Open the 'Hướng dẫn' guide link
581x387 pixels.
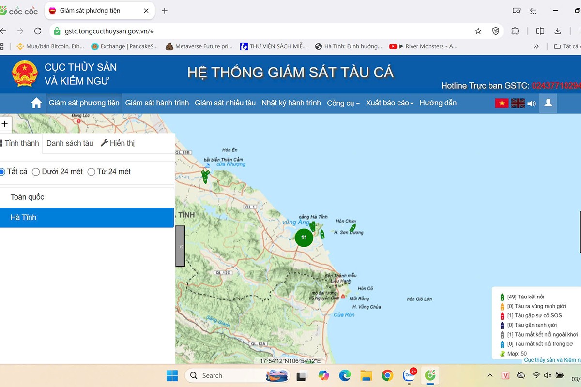click(438, 103)
